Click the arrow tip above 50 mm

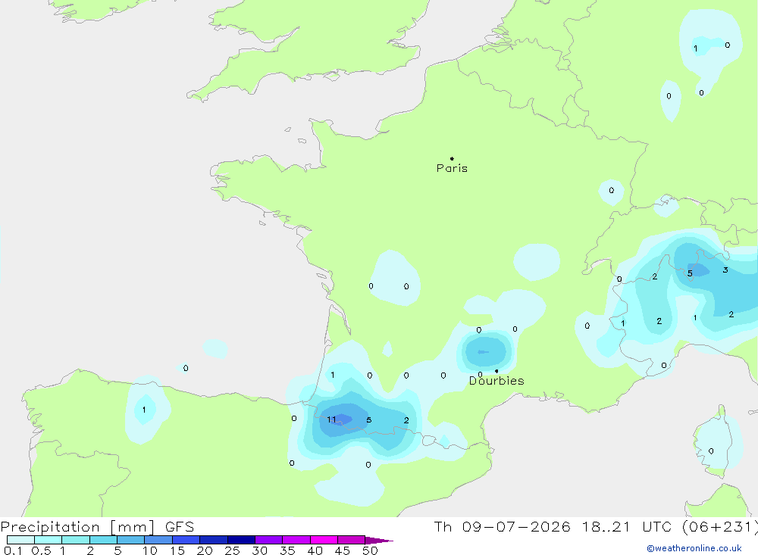(x=379, y=541)
